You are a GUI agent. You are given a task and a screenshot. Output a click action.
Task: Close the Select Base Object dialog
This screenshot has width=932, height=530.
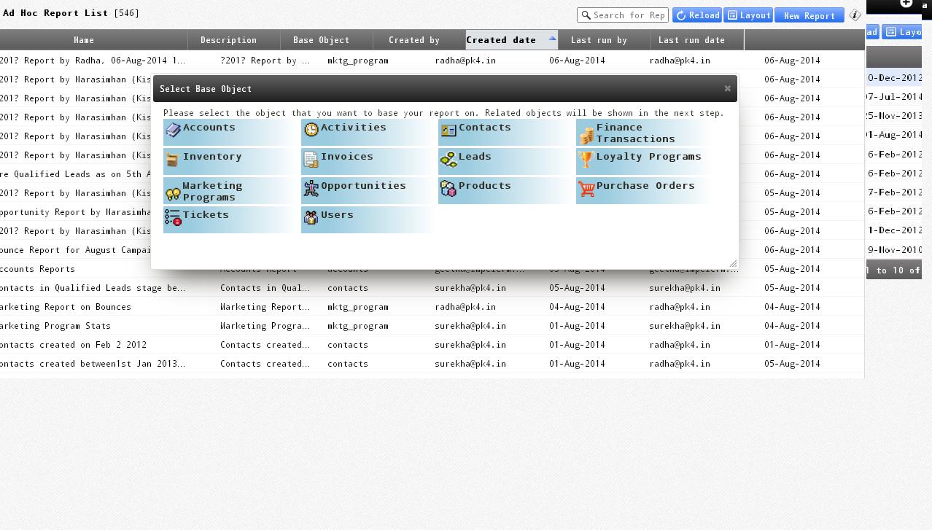pyautogui.click(x=727, y=88)
